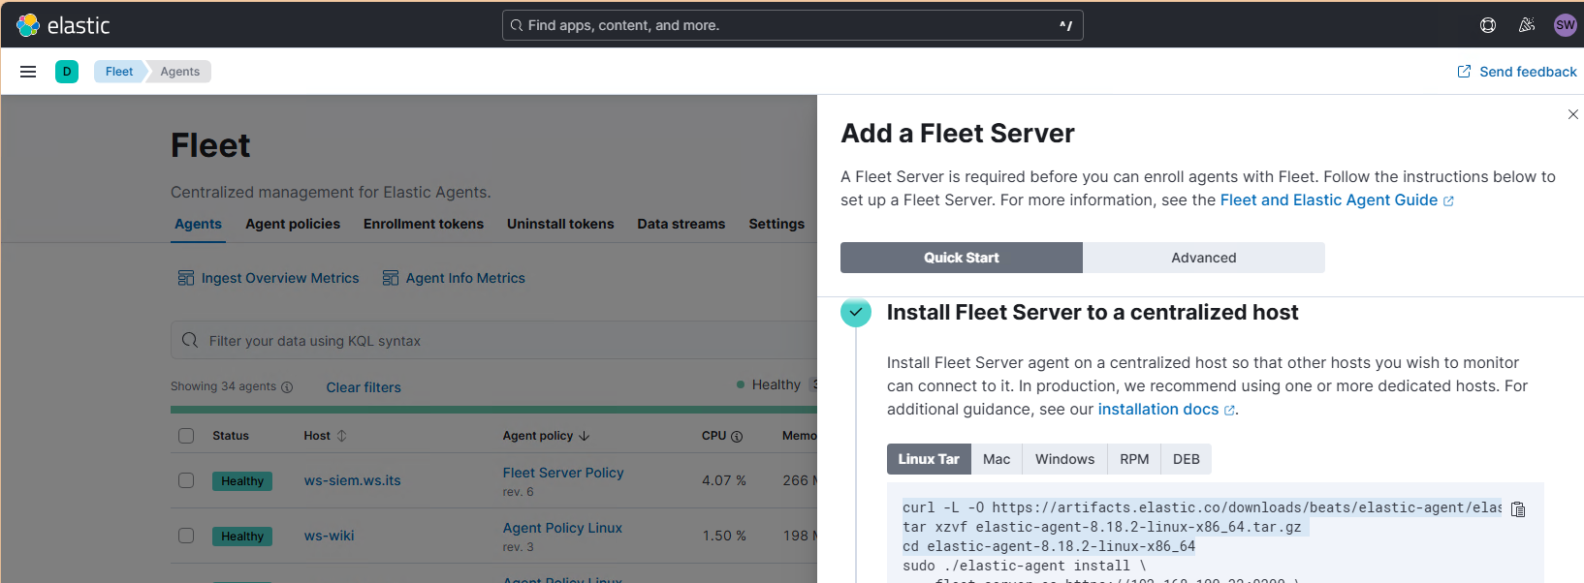Select the Windows platform tab
The height and width of the screenshot is (583, 1584).
pyautogui.click(x=1064, y=459)
